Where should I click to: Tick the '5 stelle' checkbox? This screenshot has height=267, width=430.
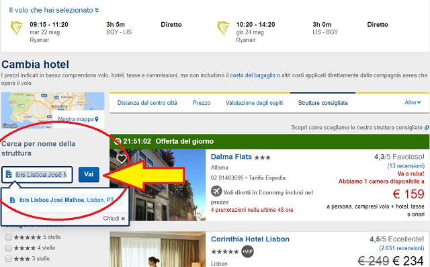(x=9, y=237)
